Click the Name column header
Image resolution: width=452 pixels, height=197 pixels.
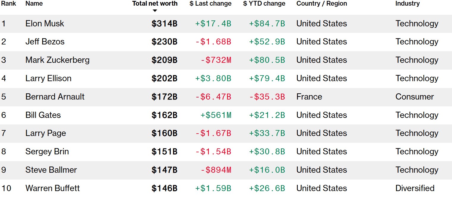[34, 4]
